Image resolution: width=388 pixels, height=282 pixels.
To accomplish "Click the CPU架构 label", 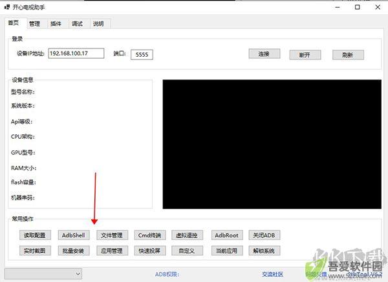I will [23, 137].
